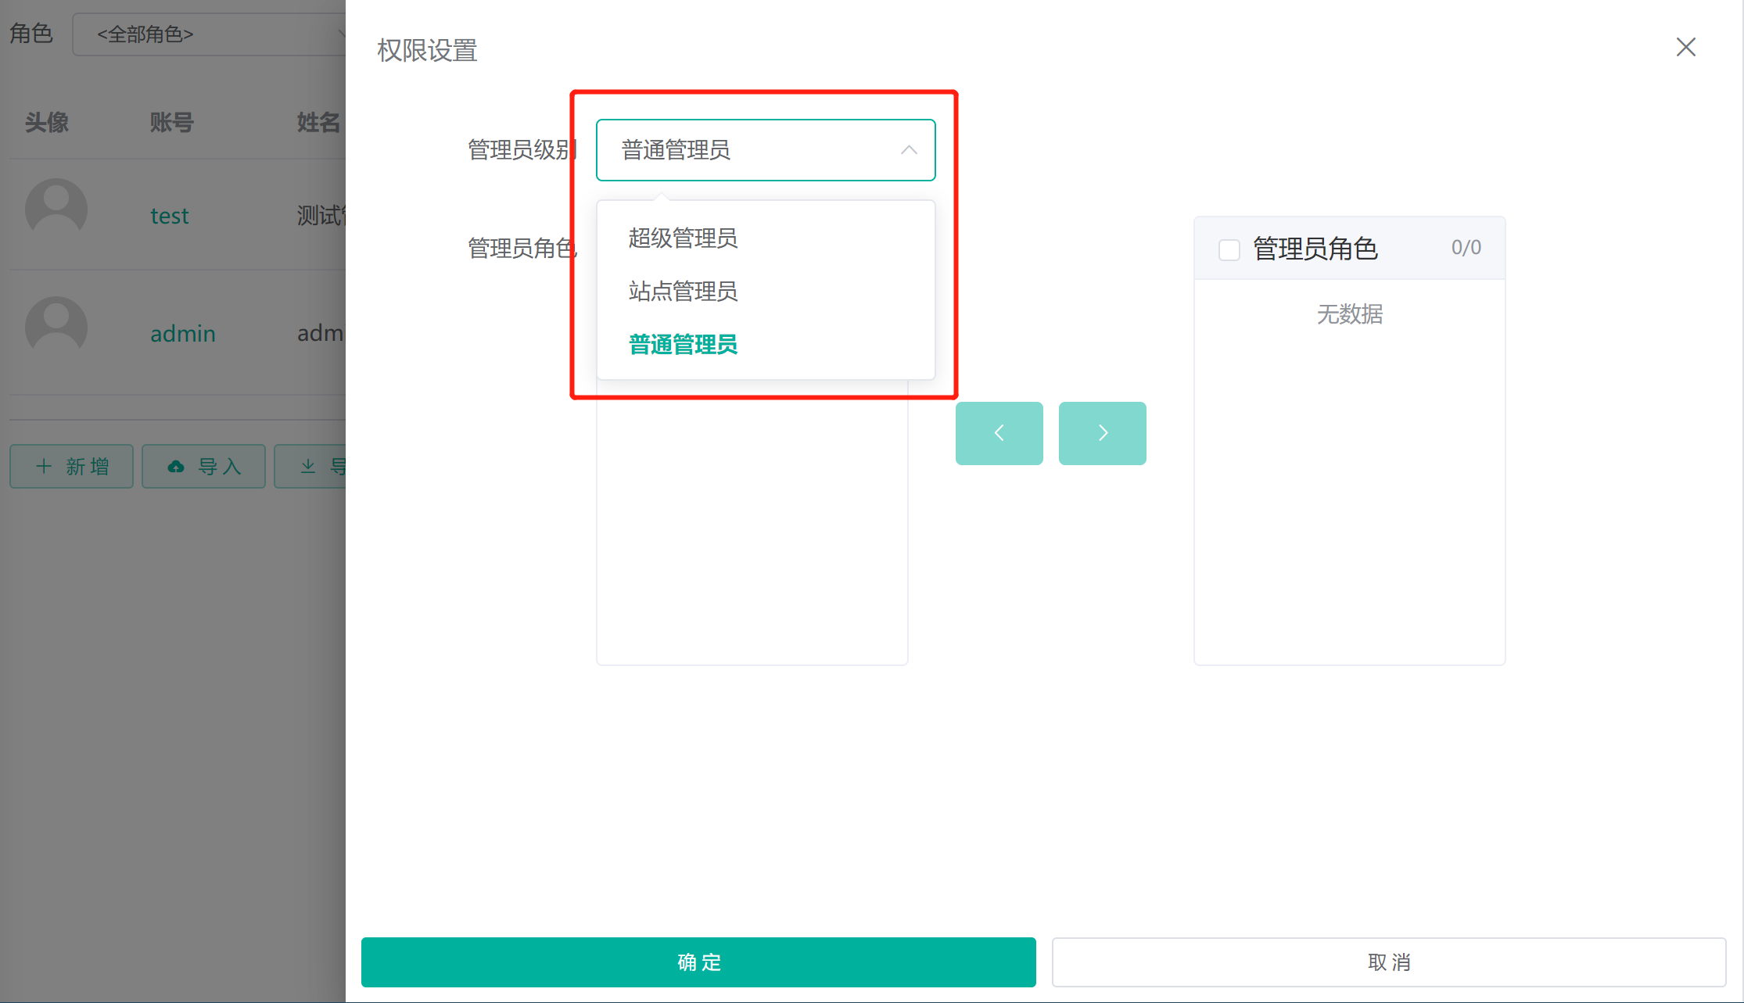The height and width of the screenshot is (1003, 1744).
Task: Click the X icon to close 权限设置 dialog
Action: [x=1685, y=48]
